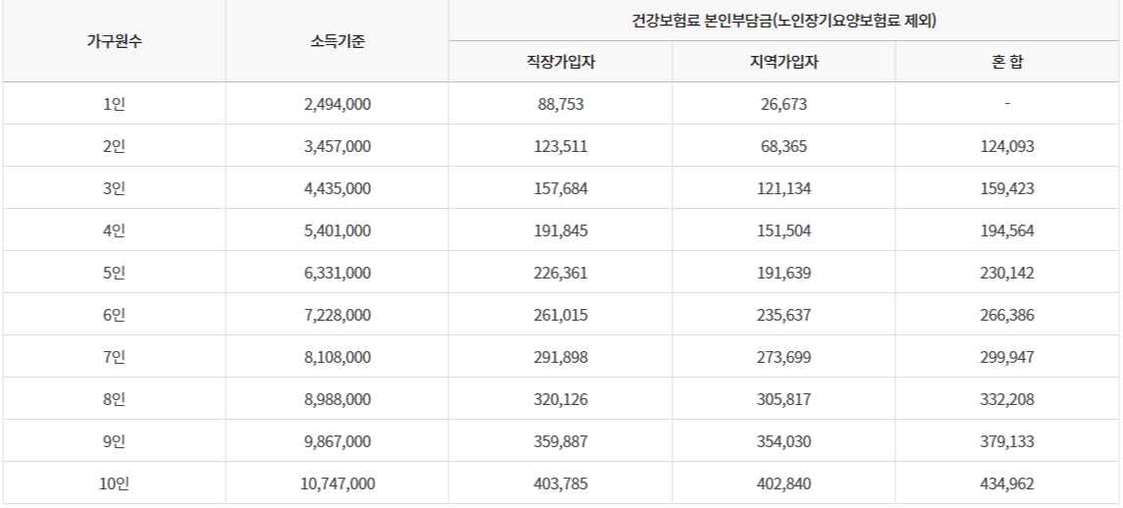Select income value 7,228,000
The image size is (1123, 508).
[338, 316]
